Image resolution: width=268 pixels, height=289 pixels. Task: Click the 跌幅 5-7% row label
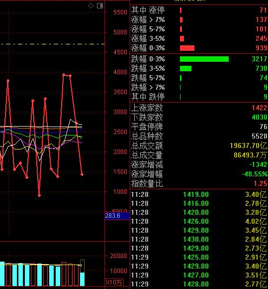tap(148, 78)
